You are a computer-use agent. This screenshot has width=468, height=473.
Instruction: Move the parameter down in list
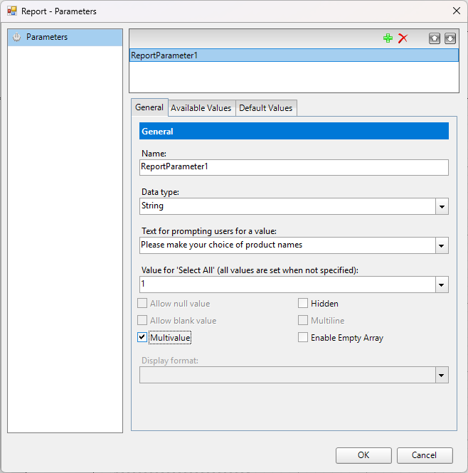(x=450, y=38)
